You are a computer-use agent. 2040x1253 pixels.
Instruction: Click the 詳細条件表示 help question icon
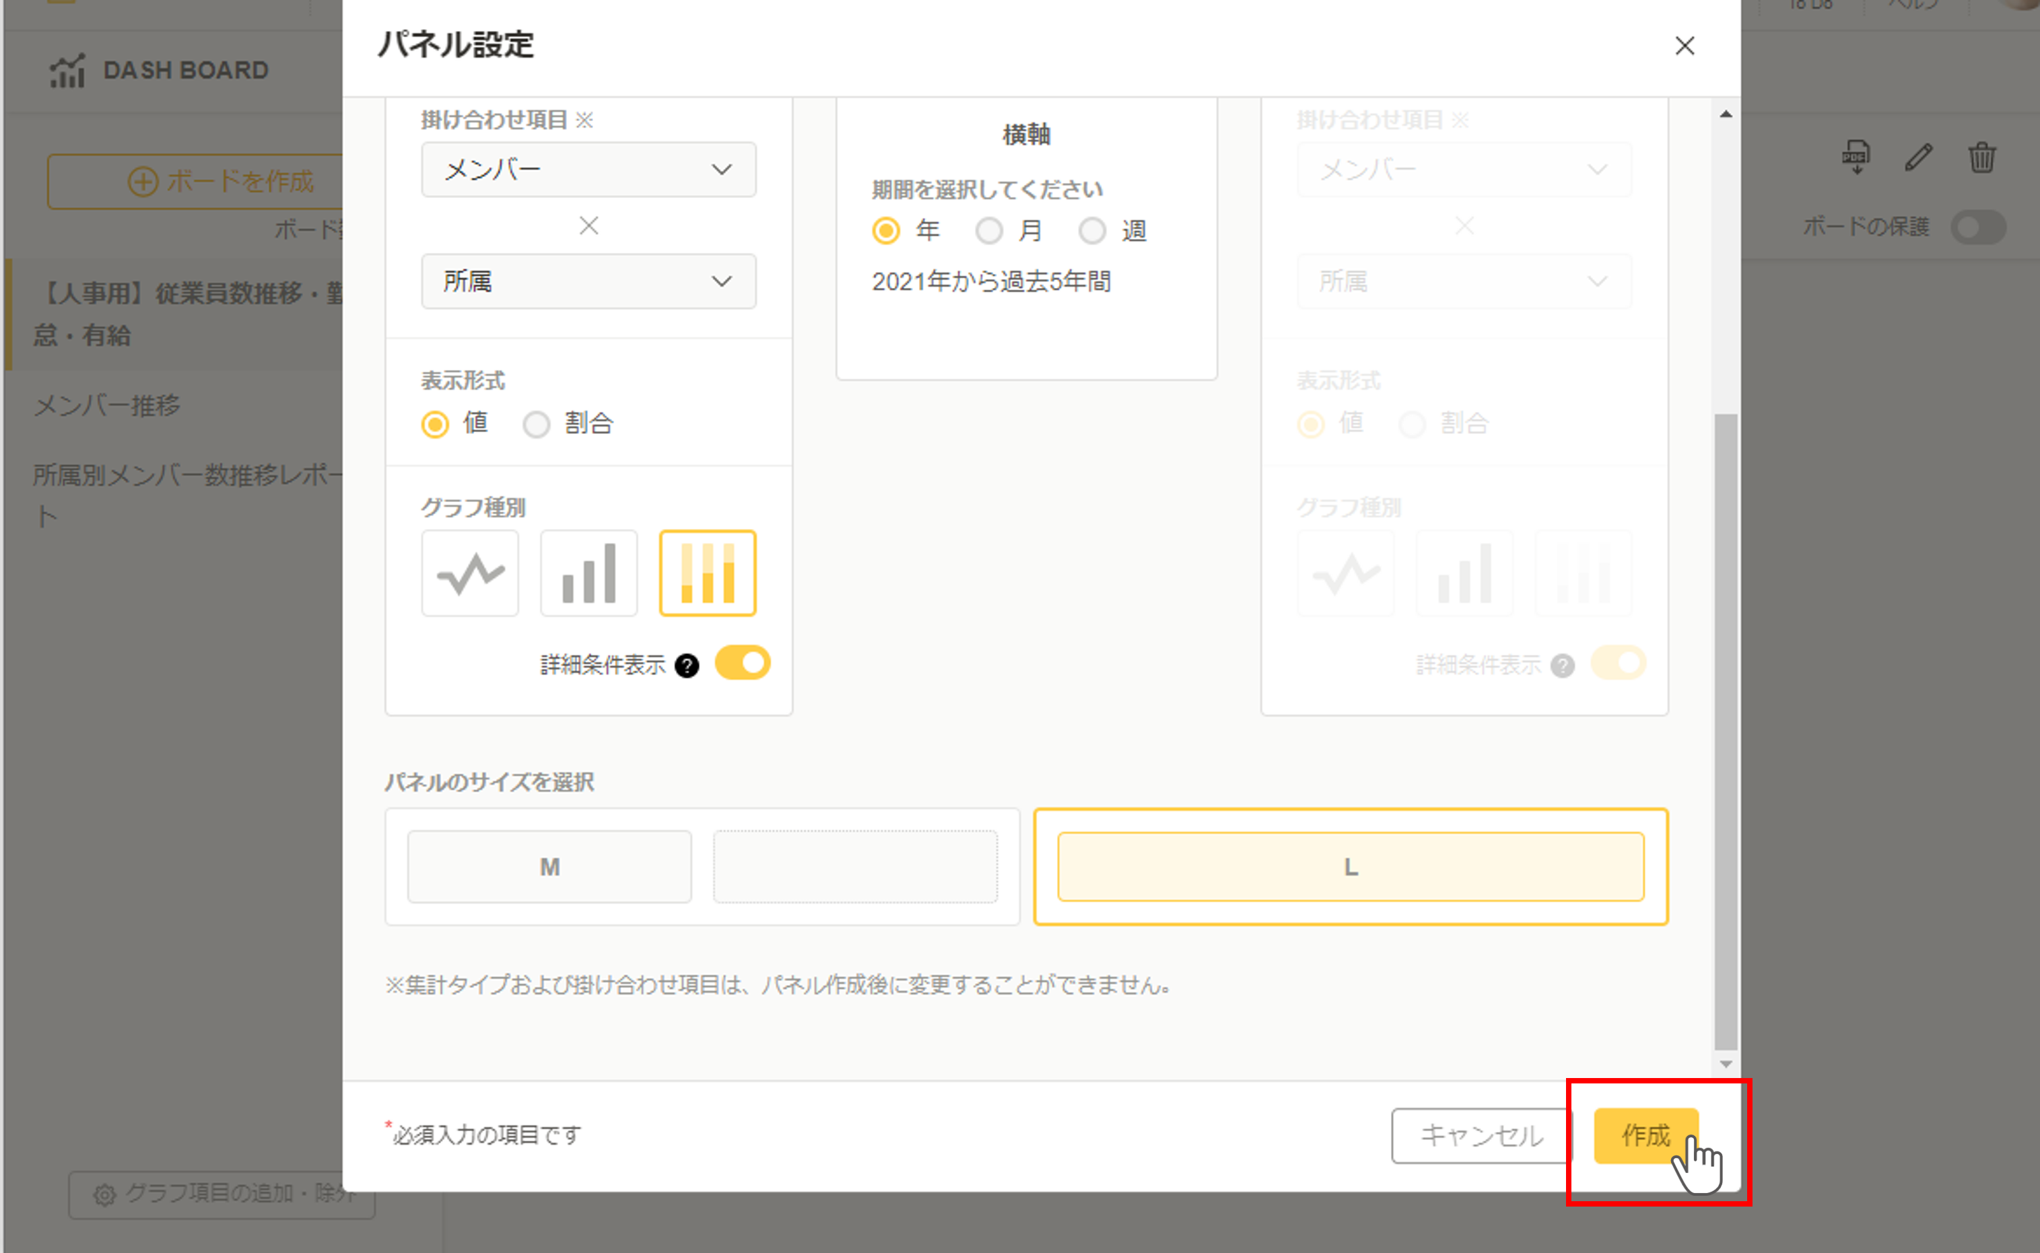click(687, 666)
